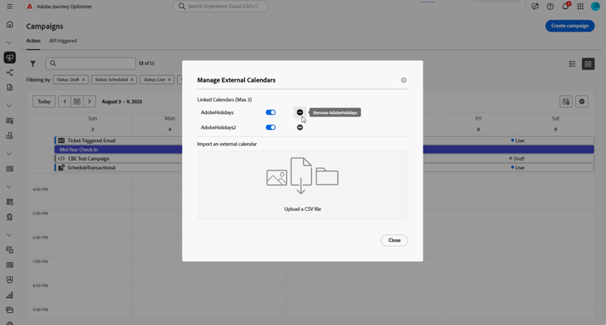Click the Adobe Journey Optimizer logo
The height and width of the screenshot is (325, 606).
point(30,6)
